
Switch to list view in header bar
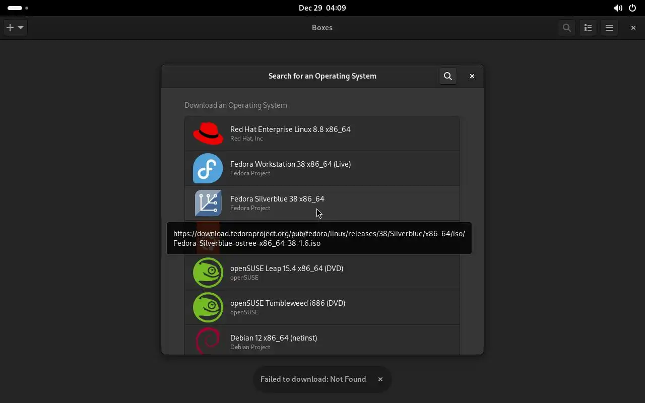588,28
